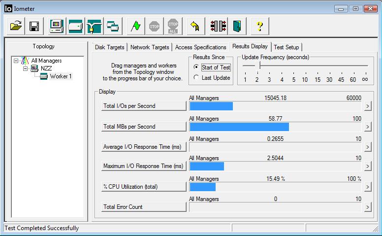Click the 58.77 MBs per second value
The image size is (382, 236).
(x=275, y=119)
